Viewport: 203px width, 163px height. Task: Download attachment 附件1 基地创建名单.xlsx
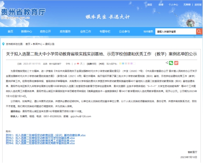point(46,135)
